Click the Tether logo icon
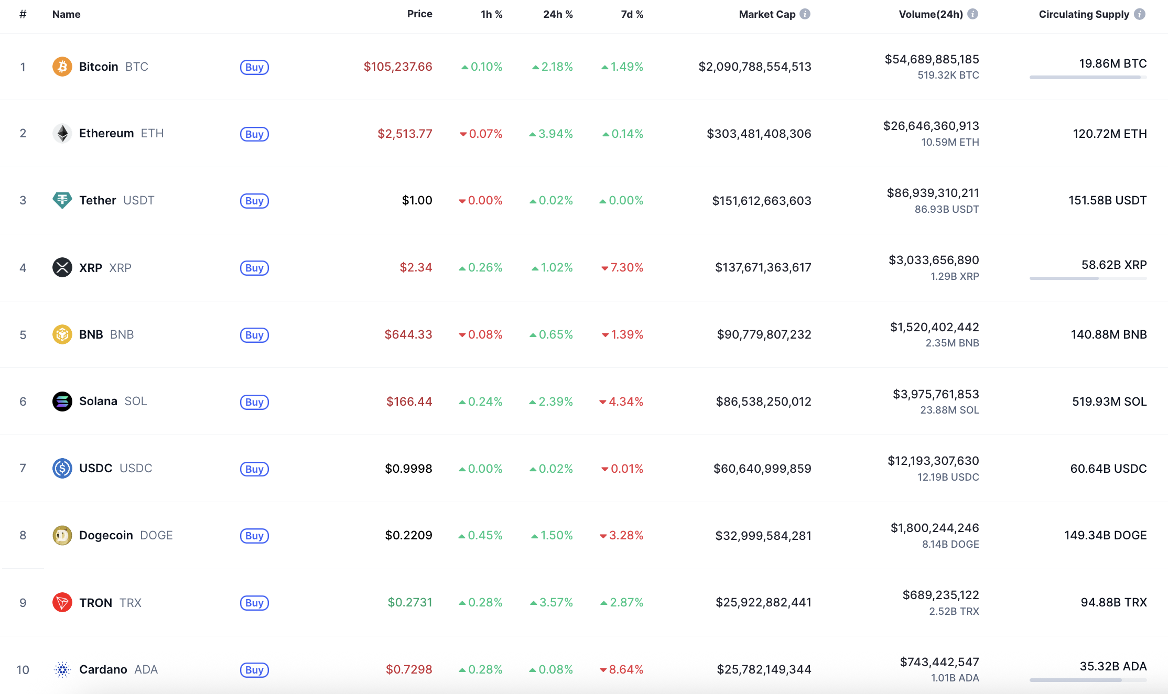 [x=62, y=200]
